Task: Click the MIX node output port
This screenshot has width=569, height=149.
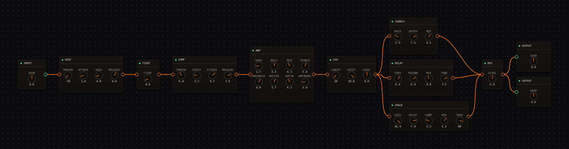Action: [503, 74]
